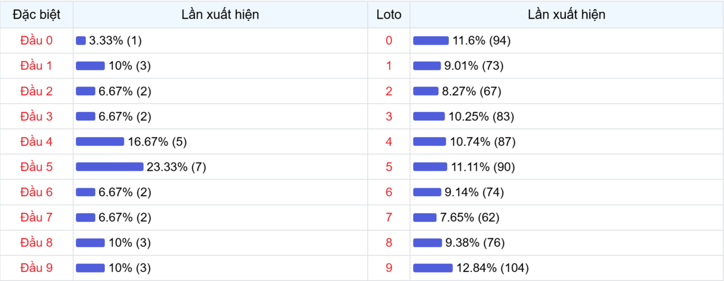
Task: Click the 'Loto' column header
Action: point(389,14)
